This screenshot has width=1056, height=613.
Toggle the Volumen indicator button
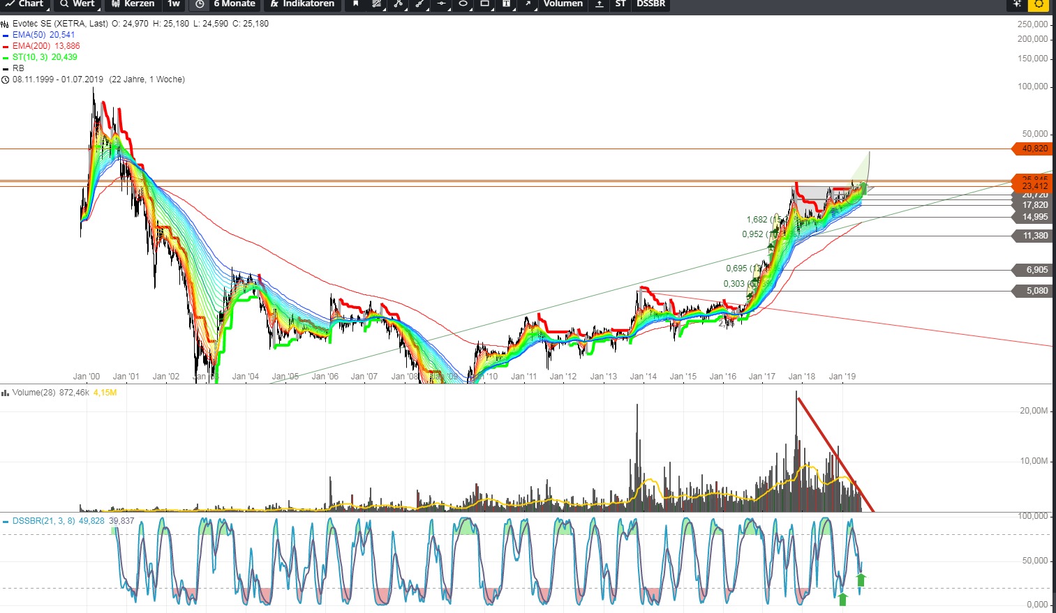point(563,4)
